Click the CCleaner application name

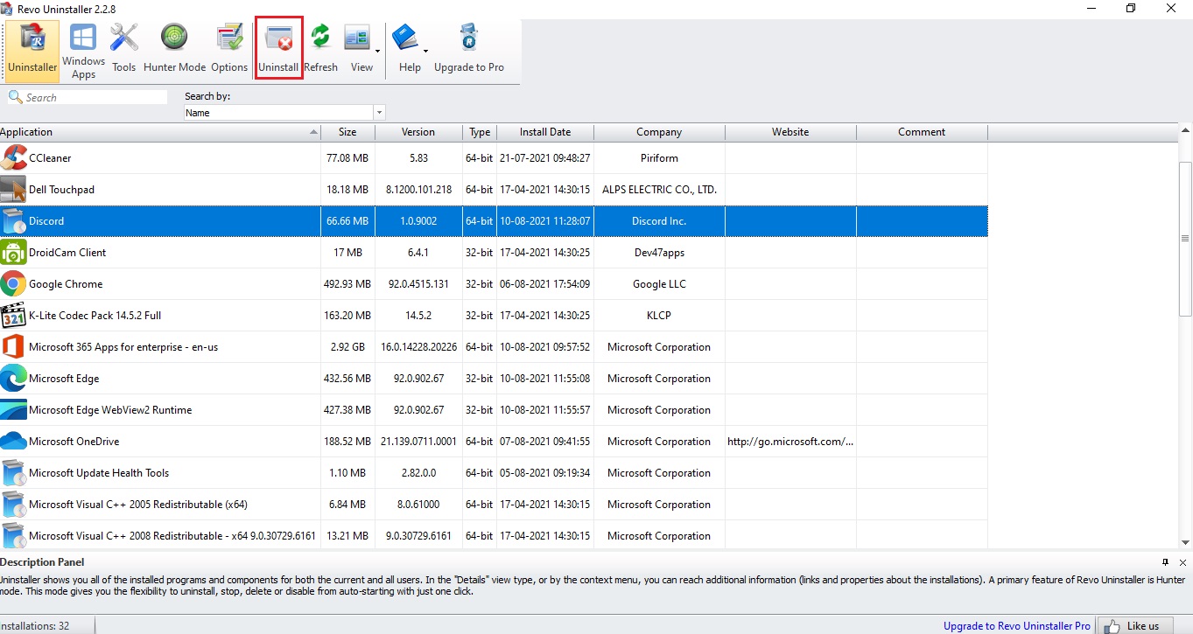[x=50, y=158]
